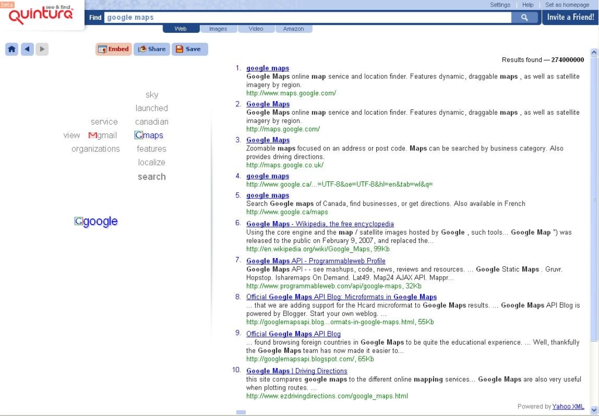Select the 'sky' tag in the cloud
The height and width of the screenshot is (416, 599).
click(152, 95)
